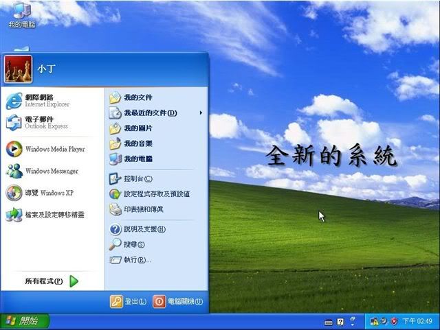Click the 小丁 chess user picture
The image size is (440, 330).
pyautogui.click(x=19, y=69)
